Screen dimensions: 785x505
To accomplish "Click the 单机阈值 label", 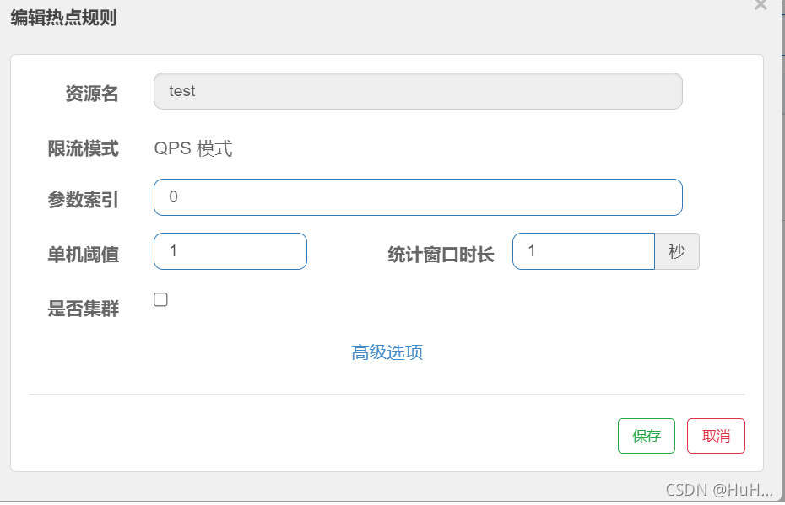I will (x=83, y=255).
